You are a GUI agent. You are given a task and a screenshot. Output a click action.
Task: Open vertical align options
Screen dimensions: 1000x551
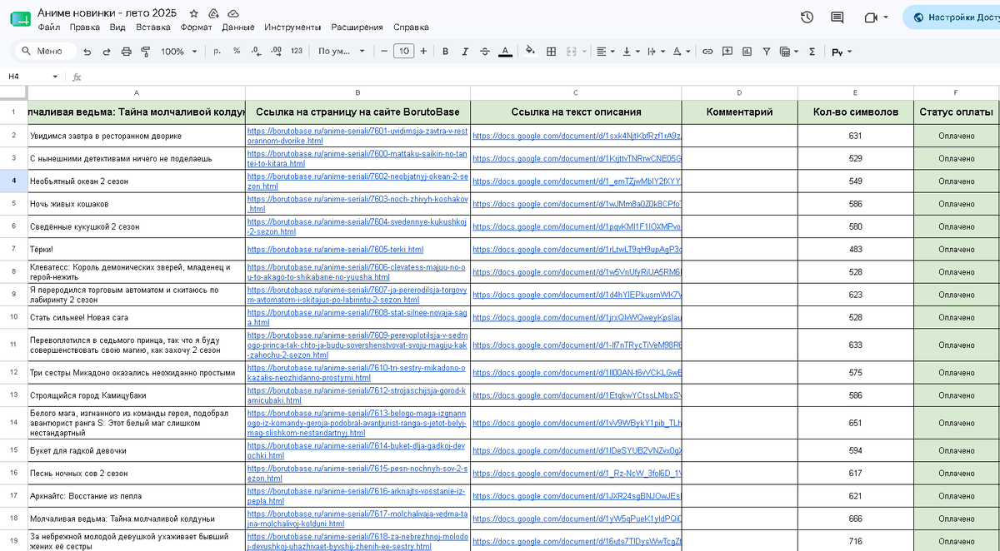[x=631, y=52]
